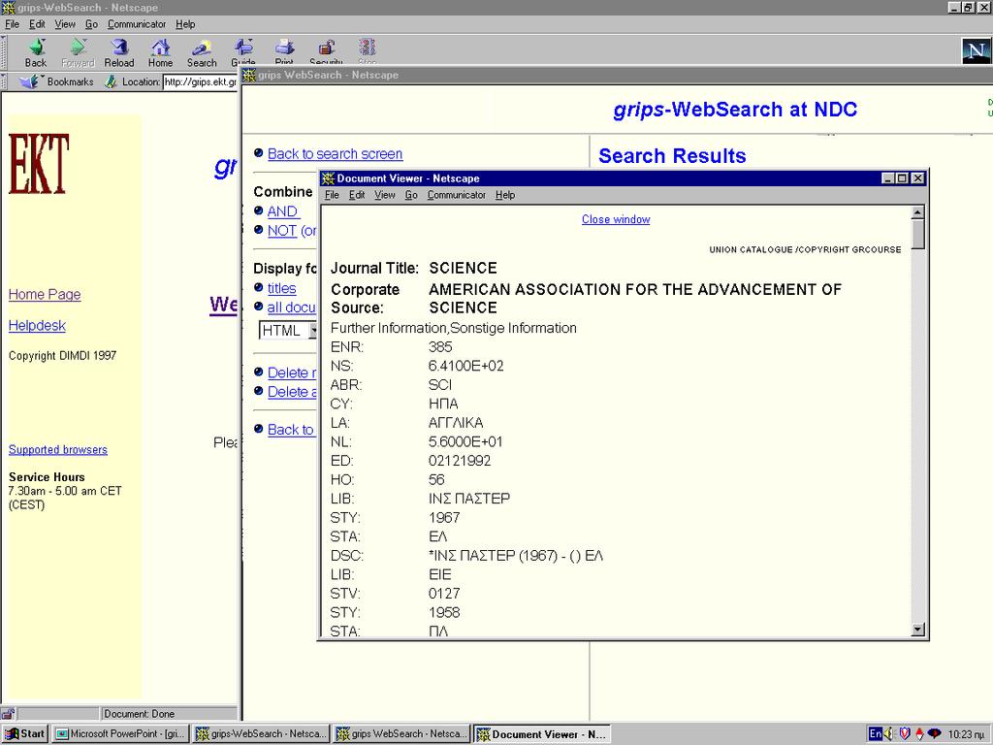This screenshot has height=745, width=993.
Task: Open the Bookmarks icon in location bar
Action: coord(30,81)
